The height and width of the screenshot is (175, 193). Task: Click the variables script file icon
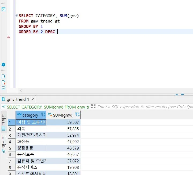[x=3, y=88]
